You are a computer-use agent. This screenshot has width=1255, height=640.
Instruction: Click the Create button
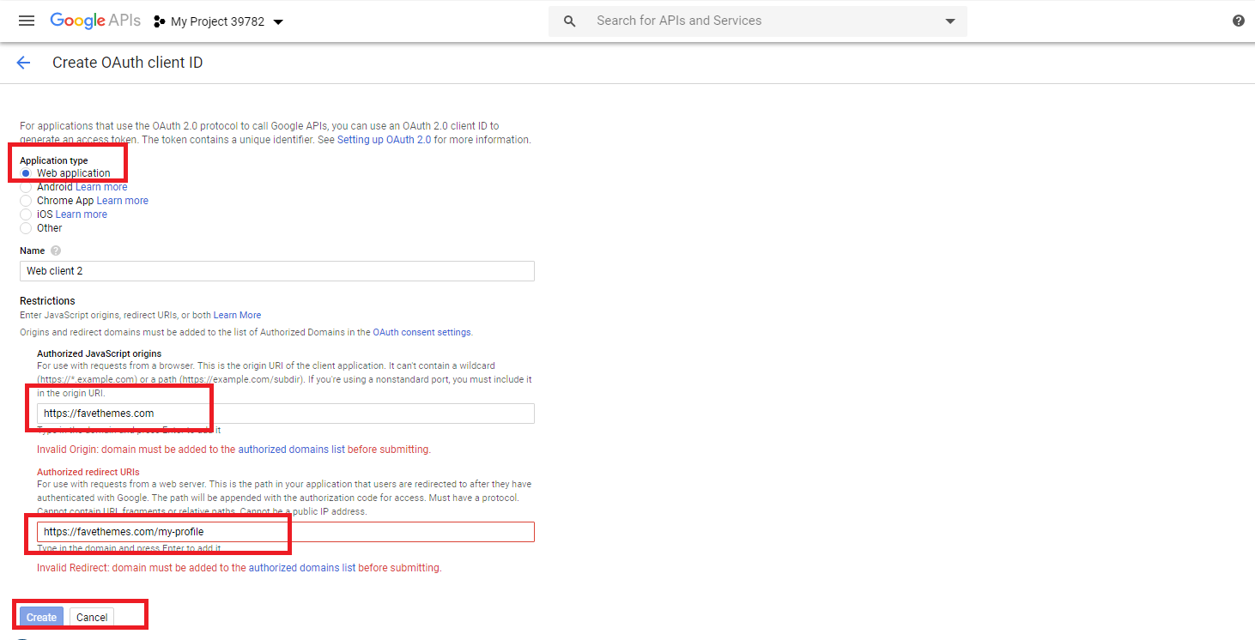pyautogui.click(x=40, y=617)
